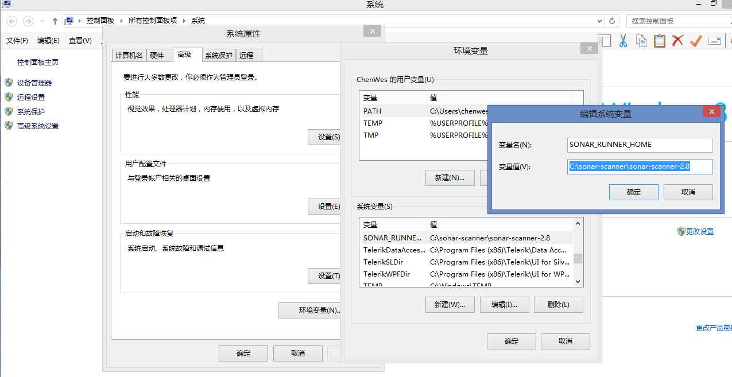Click the shield icon beside 更改设置
Image resolution: width=732 pixels, height=377 pixels.
[x=681, y=231]
